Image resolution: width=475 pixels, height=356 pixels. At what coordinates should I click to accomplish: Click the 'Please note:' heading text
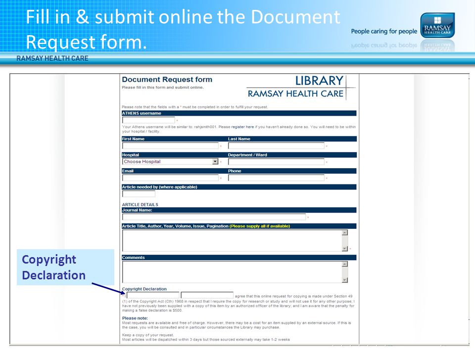tap(135, 318)
